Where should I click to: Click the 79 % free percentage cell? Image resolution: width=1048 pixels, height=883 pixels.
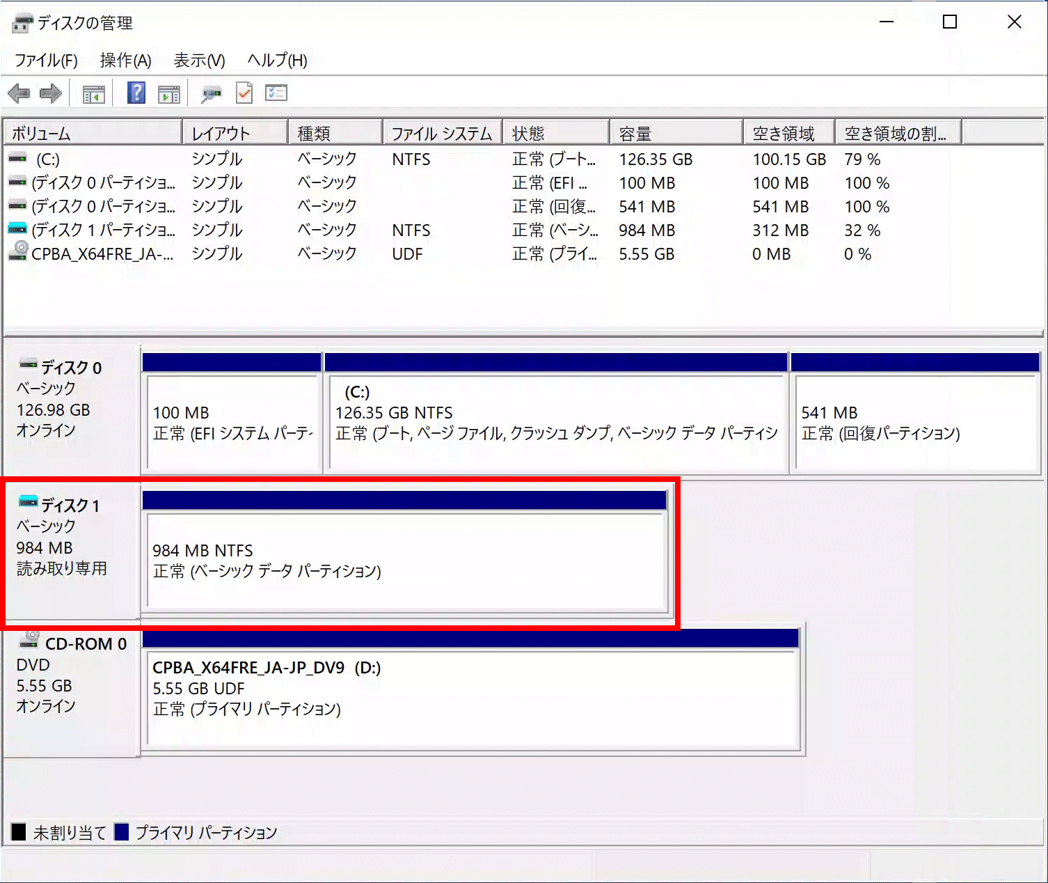point(862,159)
